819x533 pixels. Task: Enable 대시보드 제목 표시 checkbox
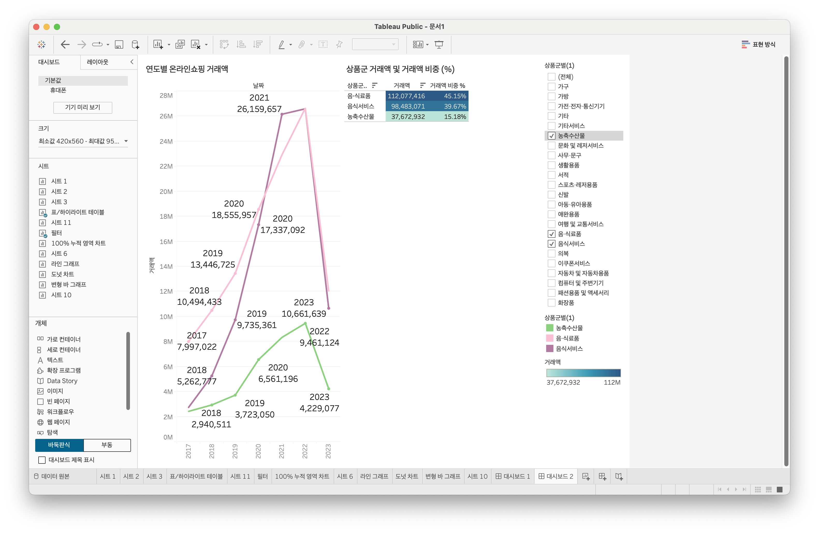42,460
